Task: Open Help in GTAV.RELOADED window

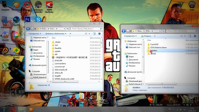Action: point(195,36)
